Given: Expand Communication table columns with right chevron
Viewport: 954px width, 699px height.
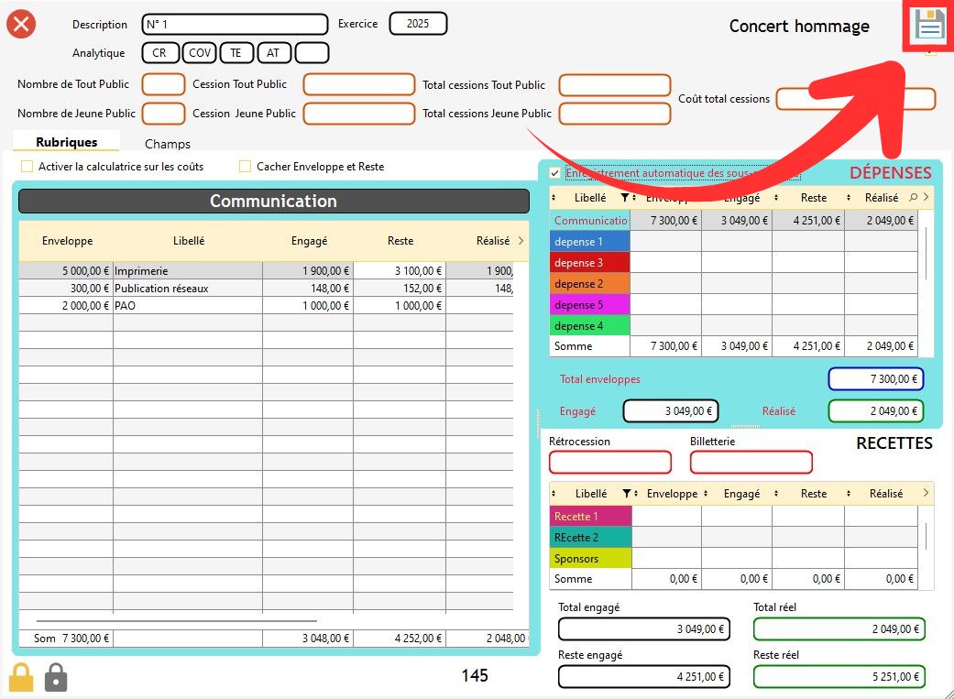Looking at the screenshot, I should pyautogui.click(x=521, y=241).
